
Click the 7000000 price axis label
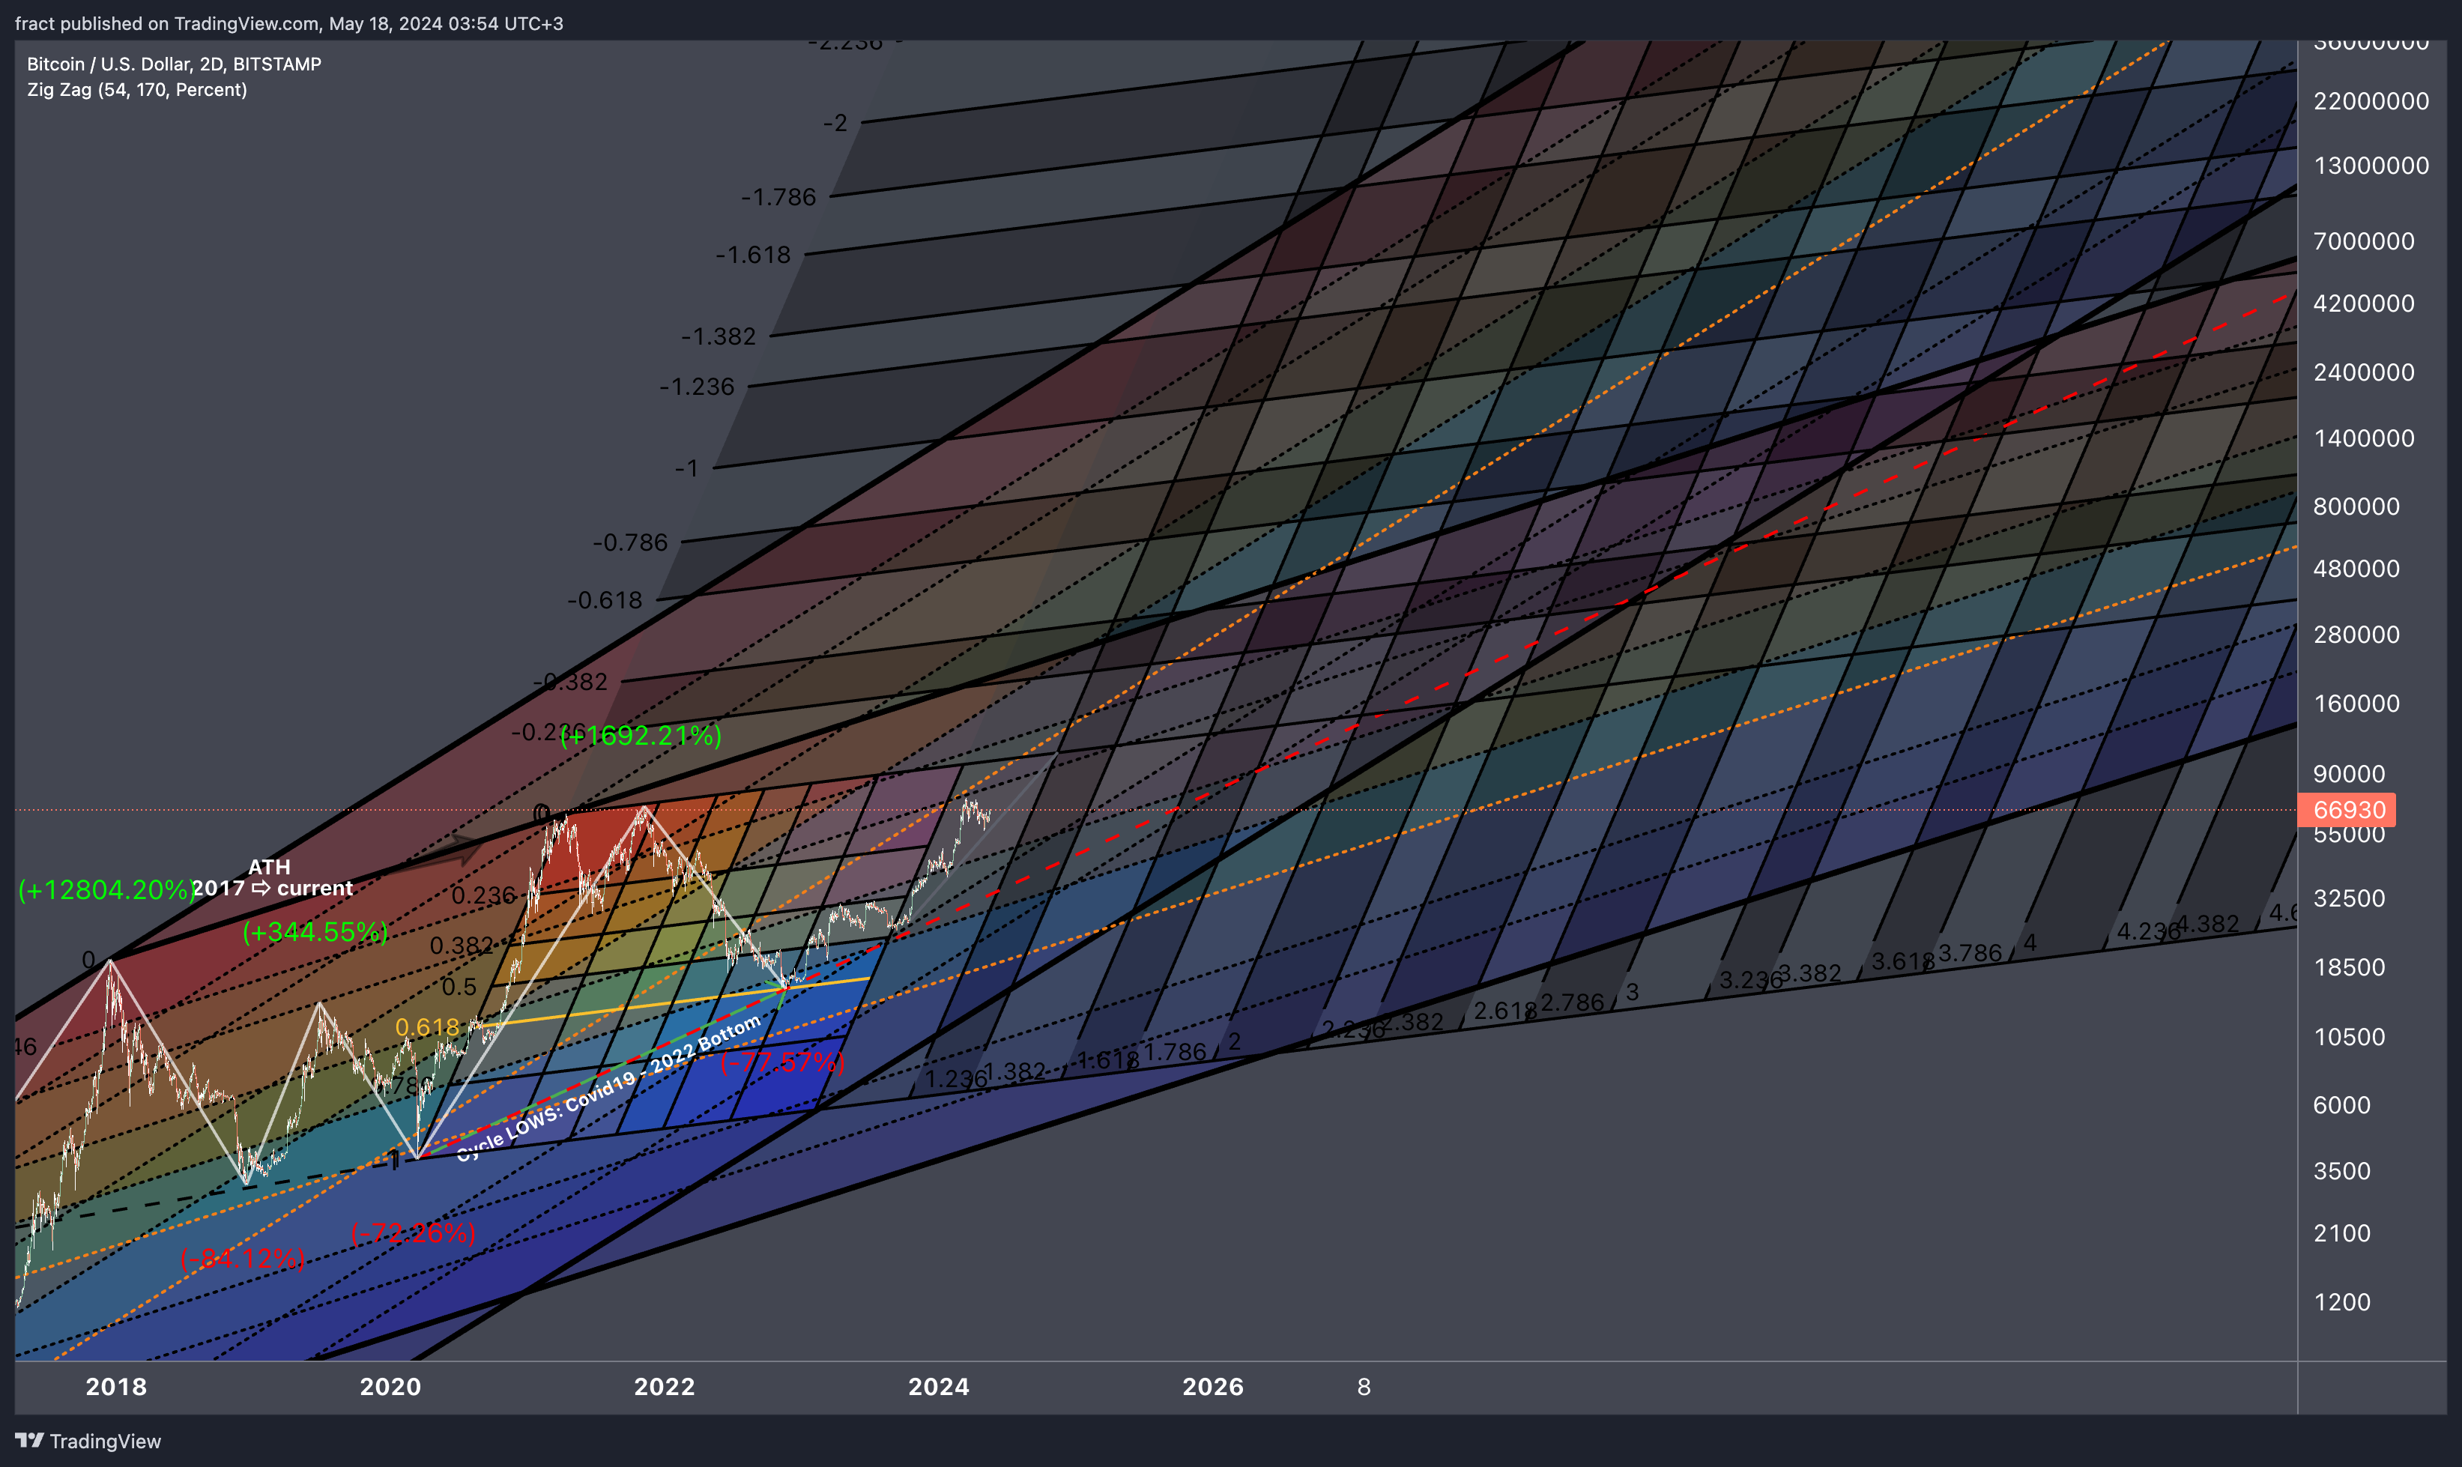click(2364, 241)
